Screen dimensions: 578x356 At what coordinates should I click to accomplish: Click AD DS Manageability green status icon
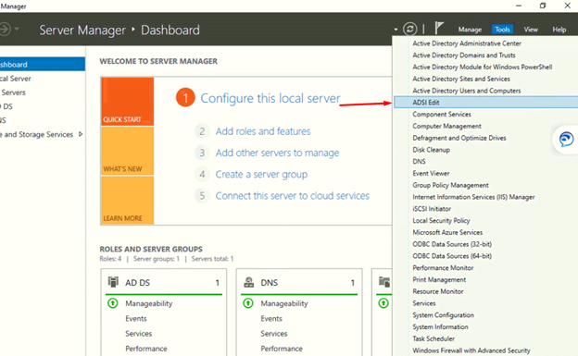(x=112, y=303)
